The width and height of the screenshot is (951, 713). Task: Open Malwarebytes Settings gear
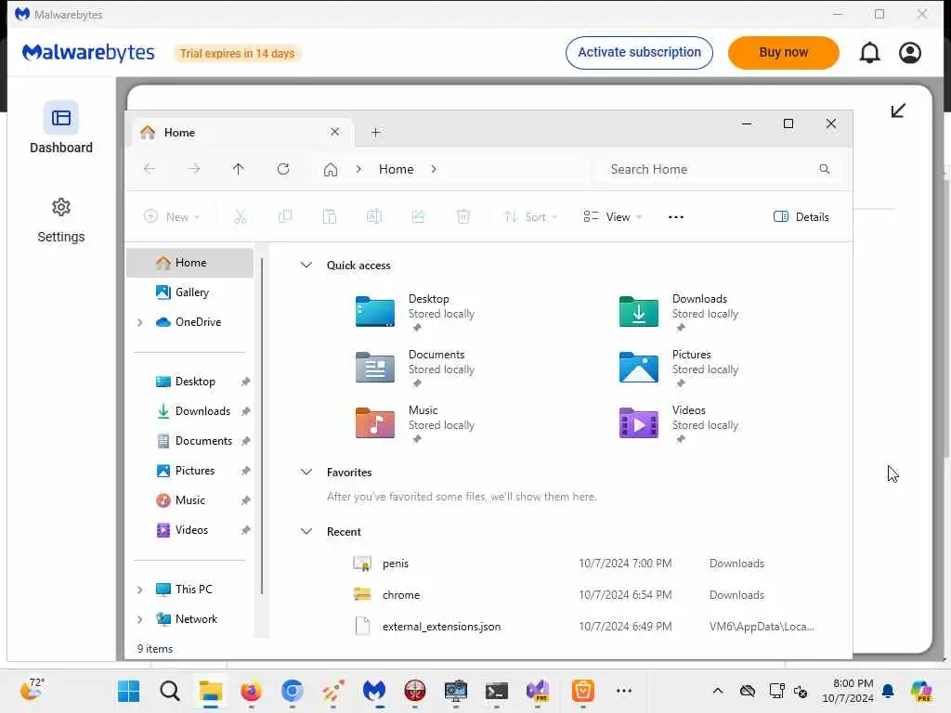tap(60, 221)
